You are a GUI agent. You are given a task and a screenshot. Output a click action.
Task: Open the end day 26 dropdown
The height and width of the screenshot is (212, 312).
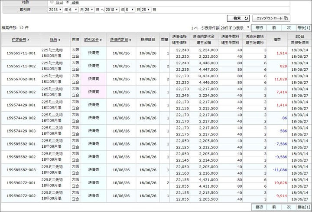146,10
